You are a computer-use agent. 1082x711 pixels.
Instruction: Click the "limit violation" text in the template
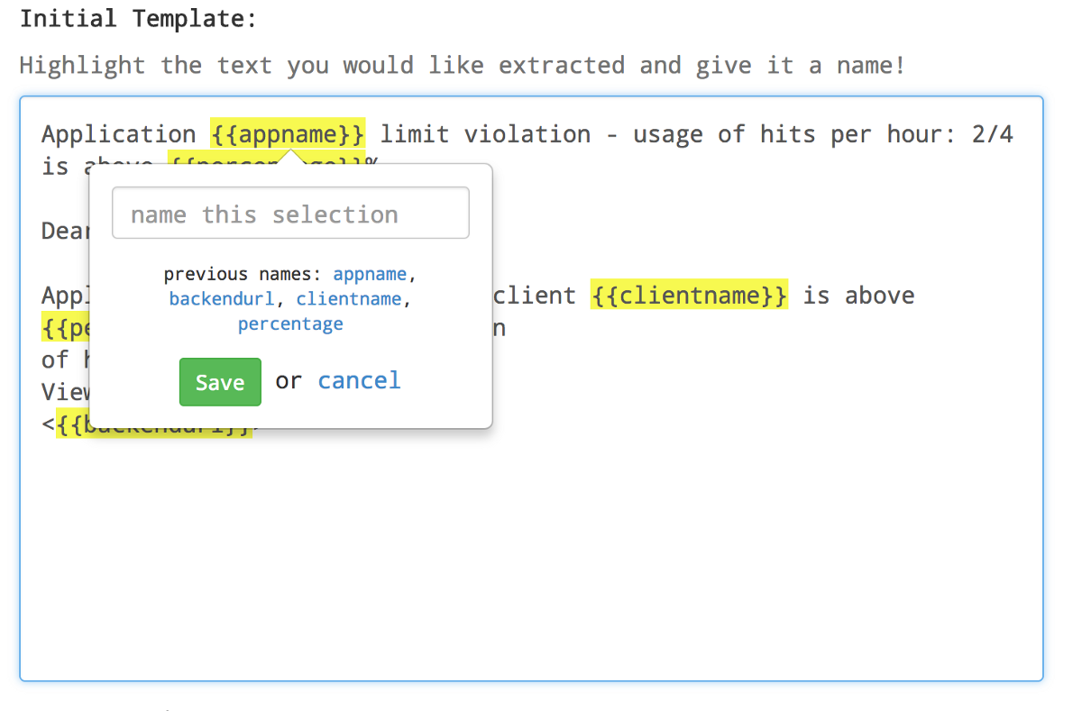pos(485,135)
